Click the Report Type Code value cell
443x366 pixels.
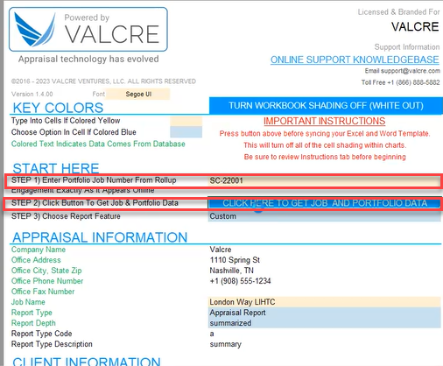pos(325,334)
